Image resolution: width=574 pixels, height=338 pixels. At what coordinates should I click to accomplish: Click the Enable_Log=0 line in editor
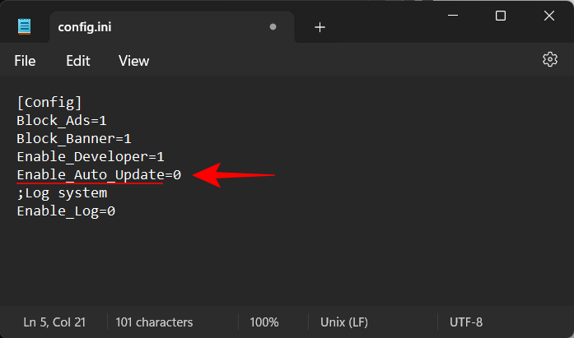65,211
